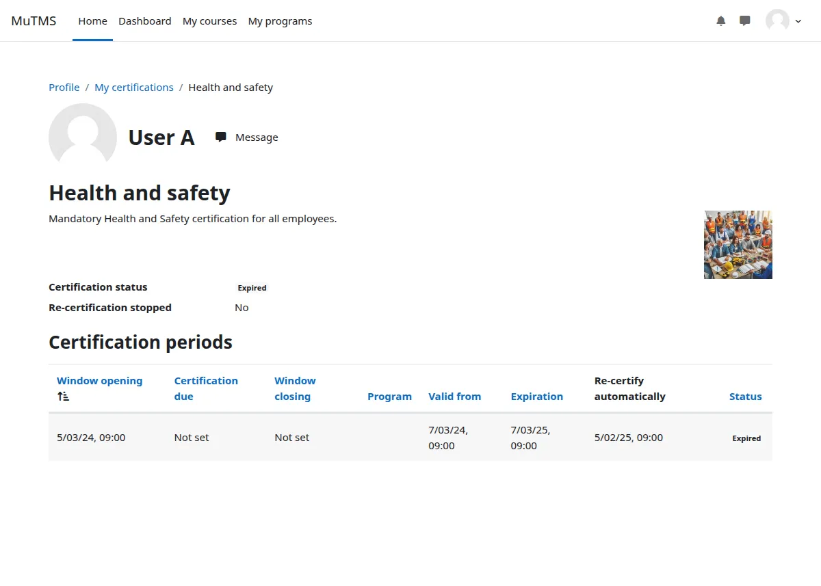Click the user avatar in top navigation bar

(777, 21)
